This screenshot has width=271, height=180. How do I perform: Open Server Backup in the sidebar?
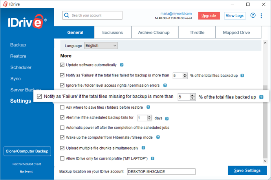pos(26,90)
